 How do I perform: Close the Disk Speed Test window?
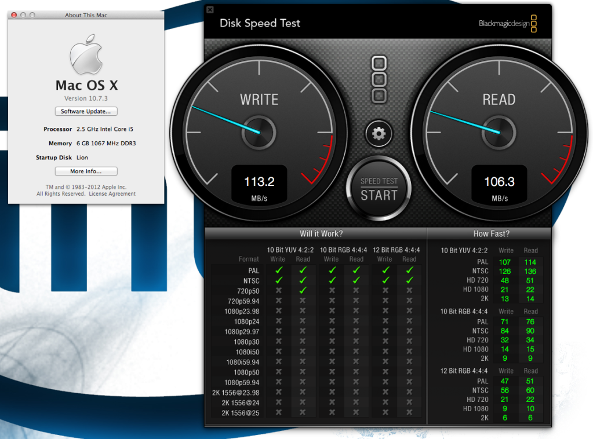click(210, 10)
